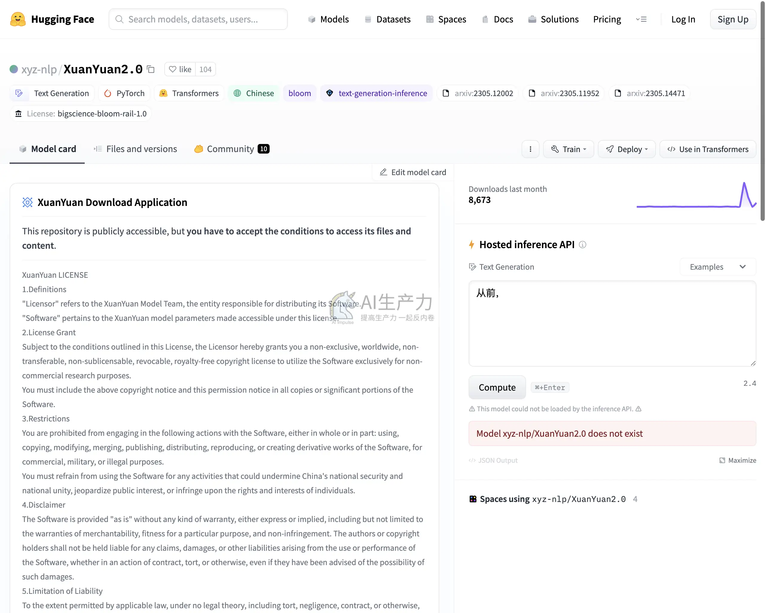Click the arxiv:2305.12002 paper icon
Screen dimensions: 766x613
[x=446, y=93]
